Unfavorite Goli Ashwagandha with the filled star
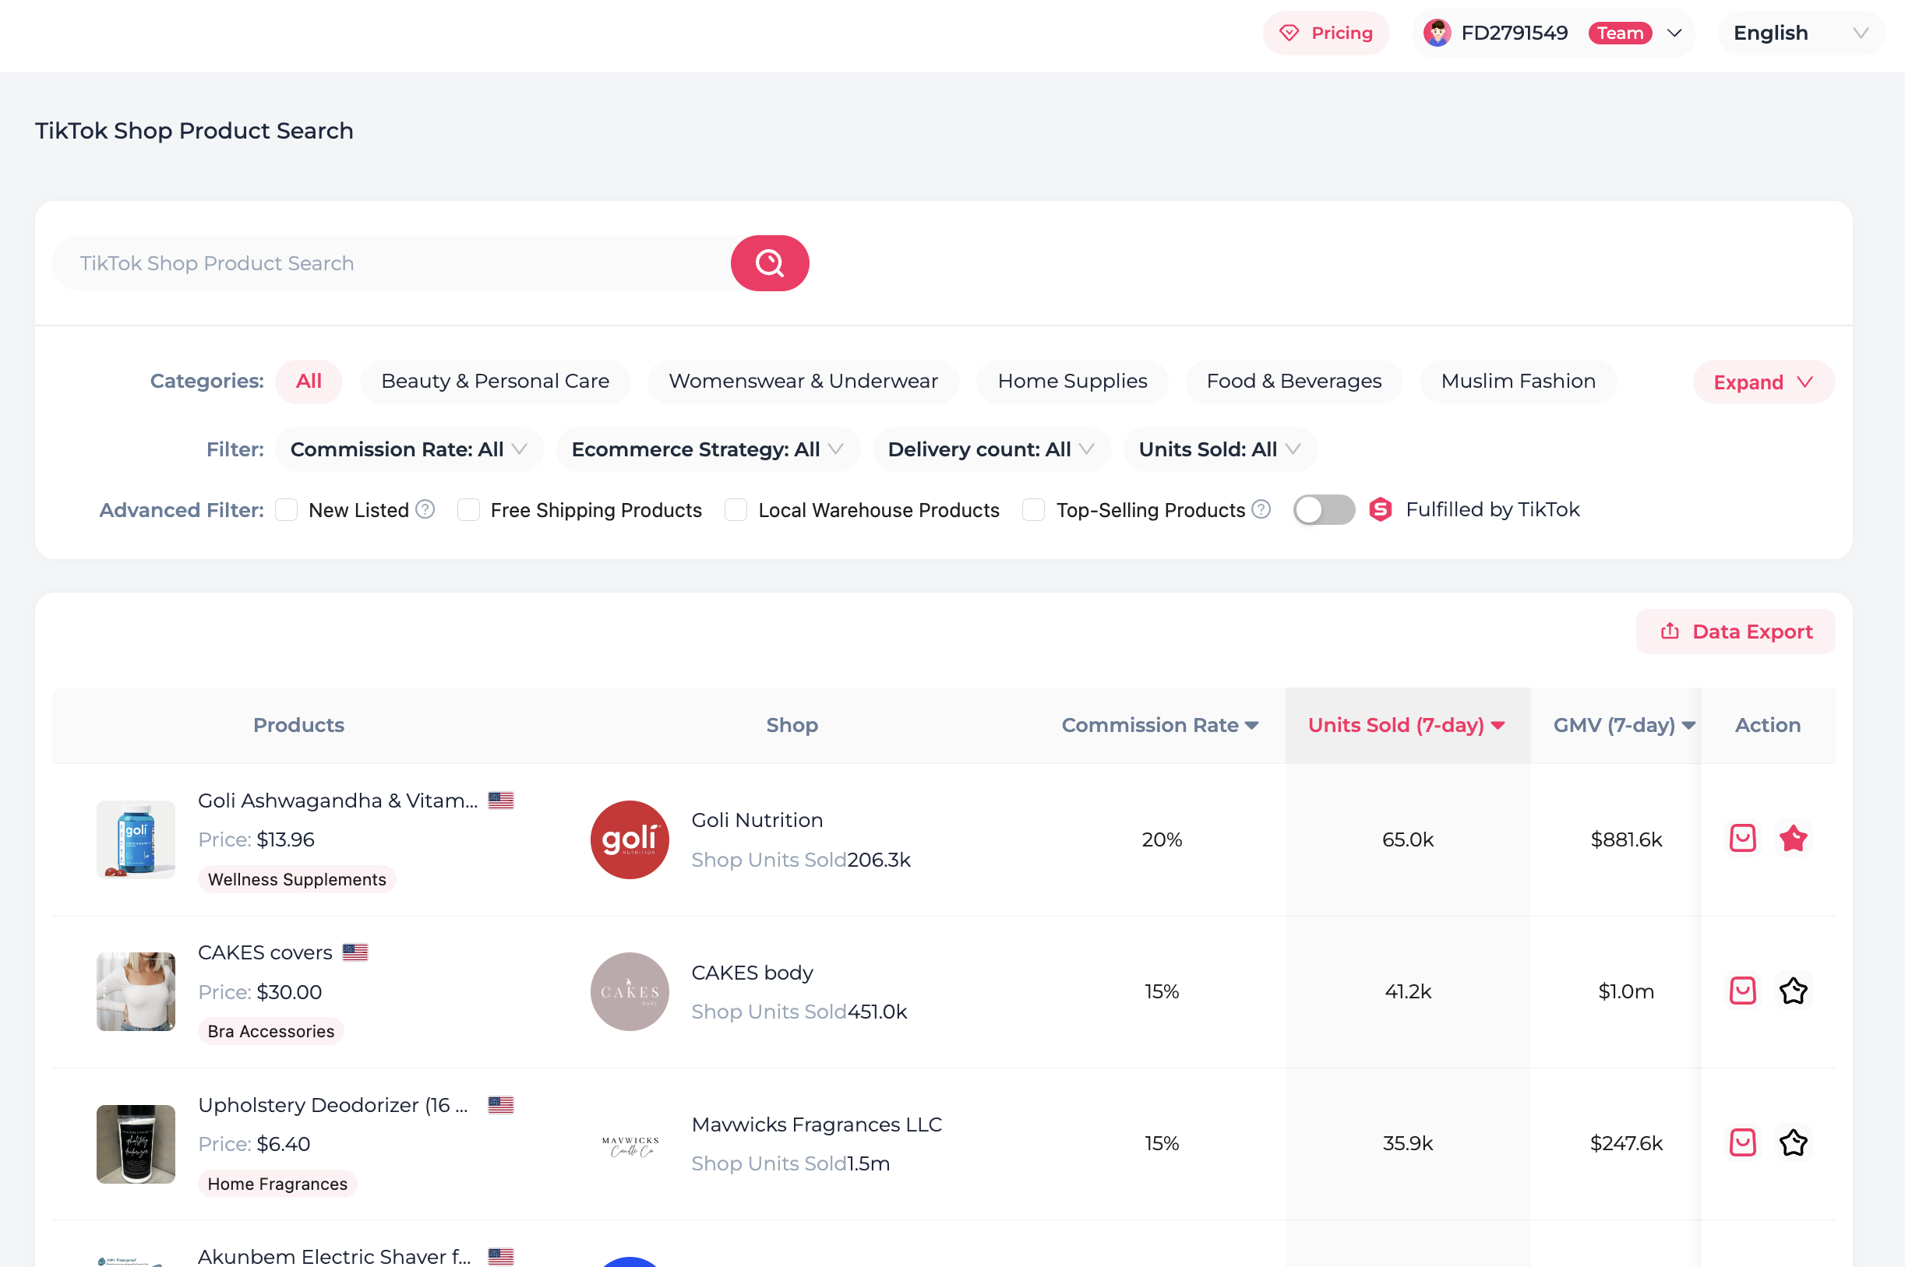1905x1267 pixels. click(1792, 839)
